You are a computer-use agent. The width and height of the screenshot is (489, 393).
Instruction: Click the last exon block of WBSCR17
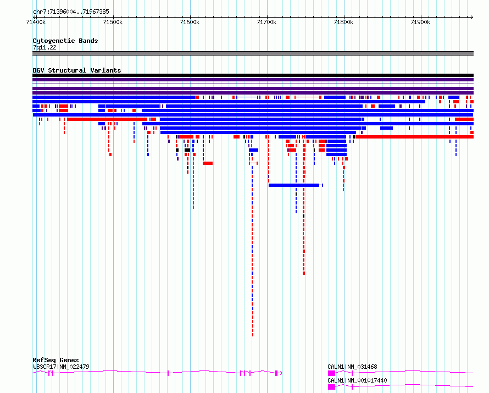276,373
